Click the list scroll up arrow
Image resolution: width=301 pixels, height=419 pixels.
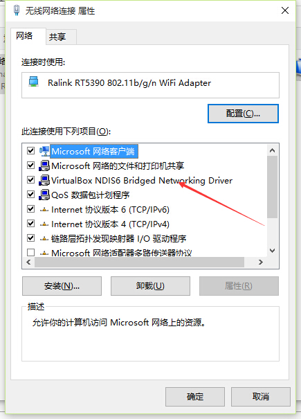click(272, 150)
